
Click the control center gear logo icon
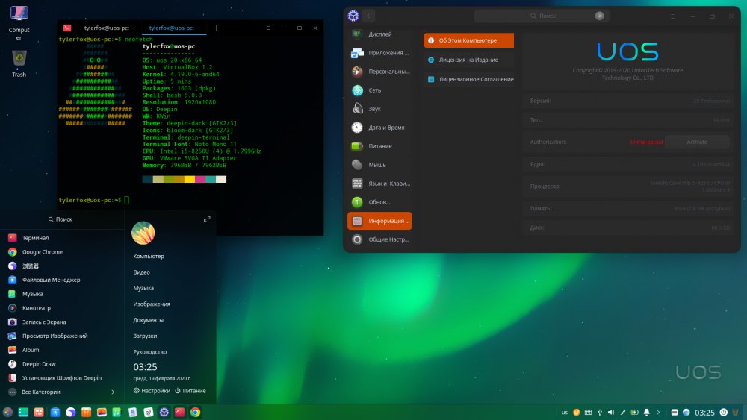(x=353, y=16)
